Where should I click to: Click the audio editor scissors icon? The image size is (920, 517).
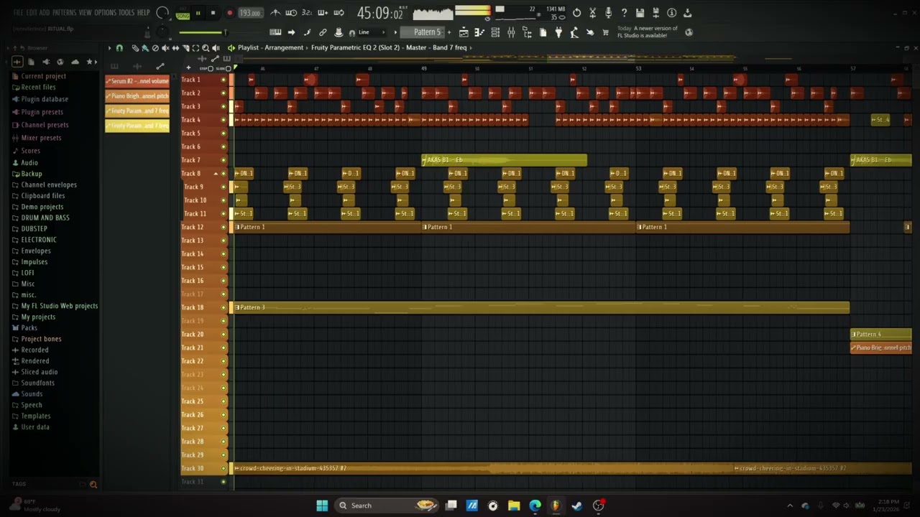click(x=592, y=13)
